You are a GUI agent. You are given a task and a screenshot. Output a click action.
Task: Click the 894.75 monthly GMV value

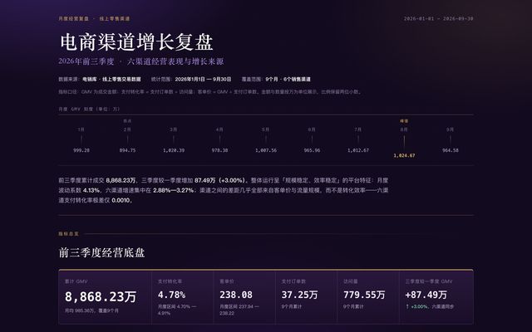(x=127, y=150)
